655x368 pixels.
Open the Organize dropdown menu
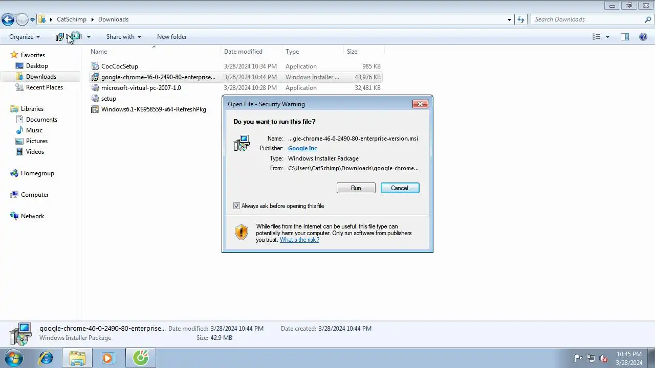click(24, 37)
